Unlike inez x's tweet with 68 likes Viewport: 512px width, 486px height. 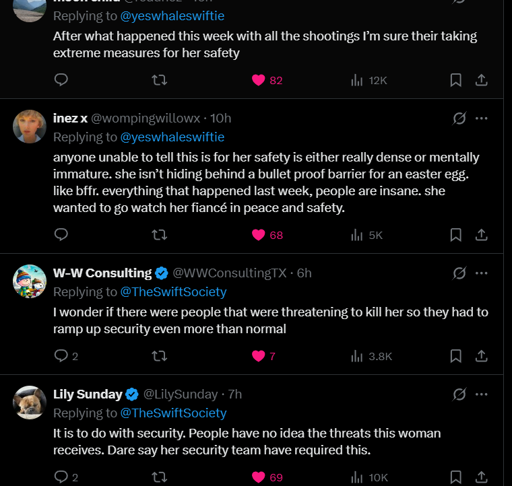(259, 235)
